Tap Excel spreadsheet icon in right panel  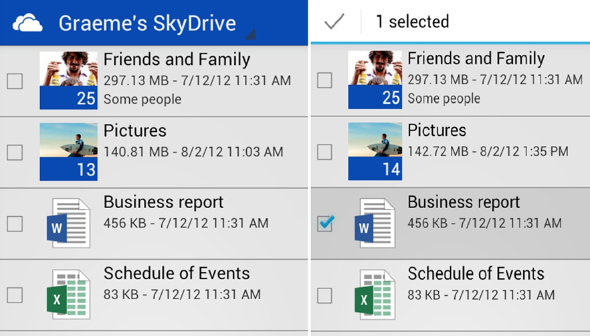tap(375, 295)
